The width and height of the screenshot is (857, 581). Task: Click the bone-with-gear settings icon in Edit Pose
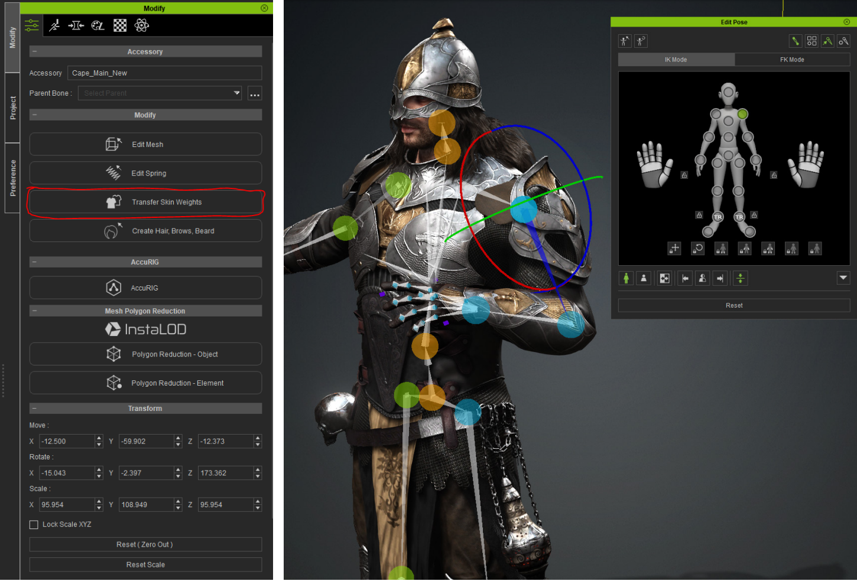843,41
